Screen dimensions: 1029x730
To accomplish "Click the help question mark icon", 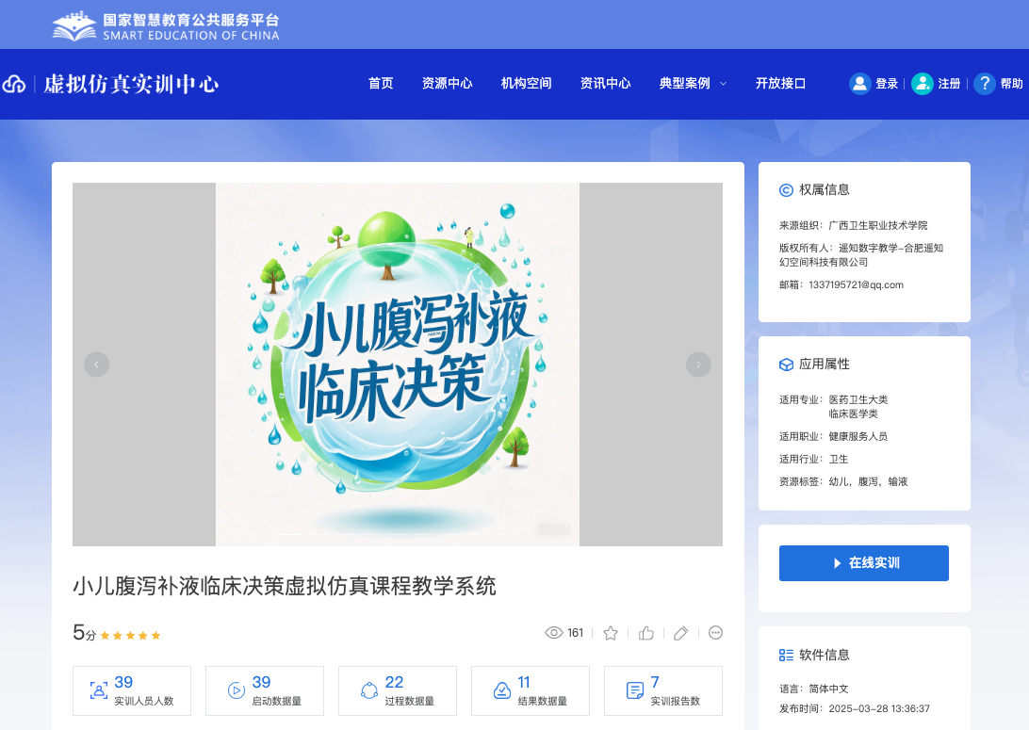I will click(984, 84).
